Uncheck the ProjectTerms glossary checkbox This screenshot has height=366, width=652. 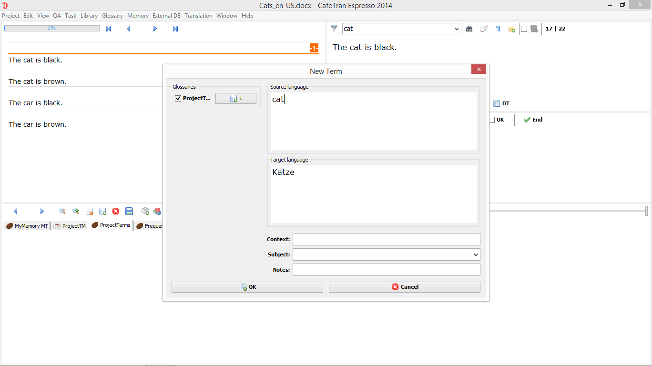point(178,99)
